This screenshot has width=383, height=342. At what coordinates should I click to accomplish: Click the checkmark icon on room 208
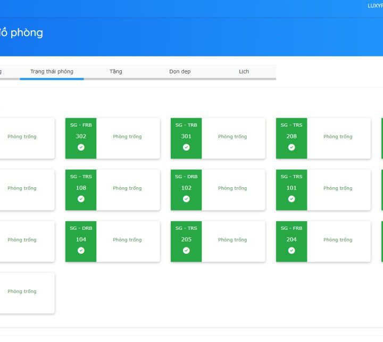(292, 147)
